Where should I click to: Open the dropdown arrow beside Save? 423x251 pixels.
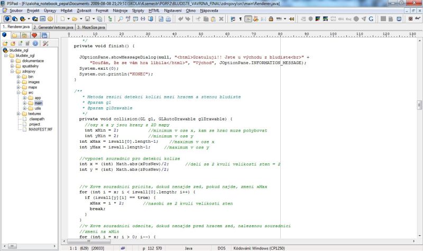tap(94, 19)
